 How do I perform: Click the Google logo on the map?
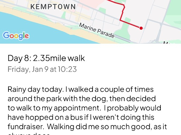point(16,35)
